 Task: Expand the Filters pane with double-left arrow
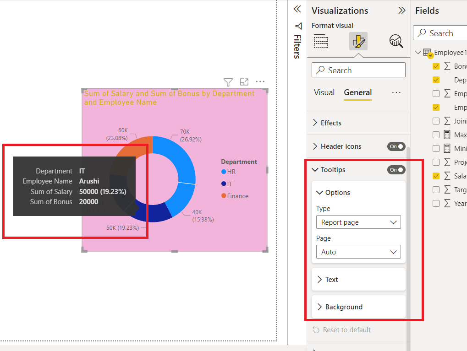[x=297, y=9]
